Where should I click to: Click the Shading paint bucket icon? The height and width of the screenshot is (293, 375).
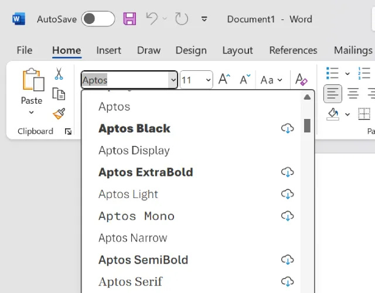pos(333,114)
